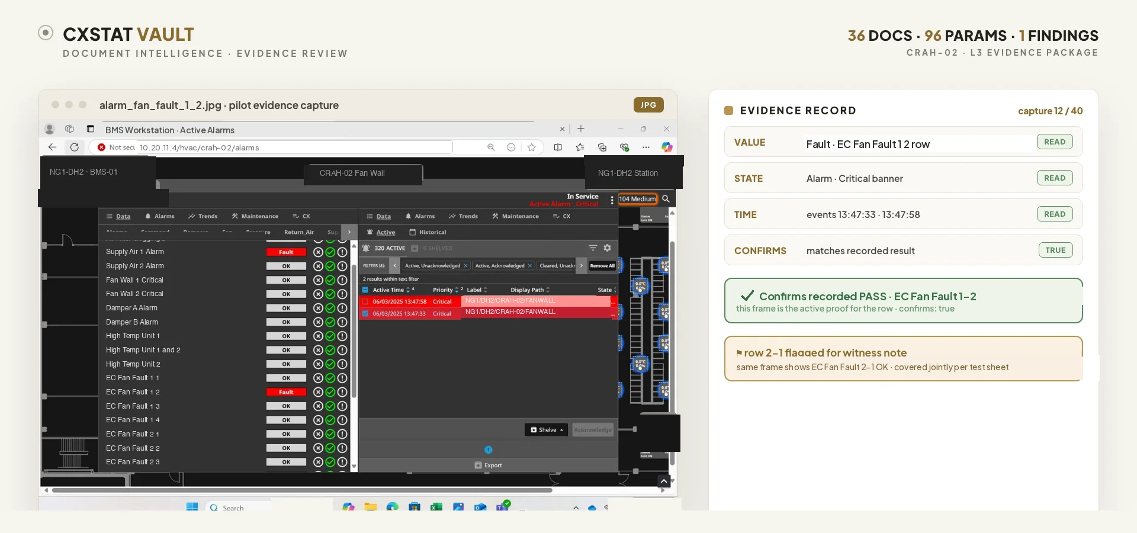Click the Acknowledge button
Image resolution: width=1137 pixels, height=533 pixels.
(x=593, y=430)
